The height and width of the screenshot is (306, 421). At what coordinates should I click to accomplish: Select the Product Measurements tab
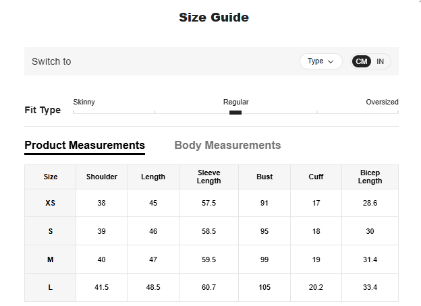[x=84, y=145]
